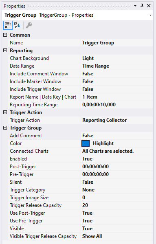Click the 1 Item report value
Viewport: 156px width, 244px height.
[90, 97]
